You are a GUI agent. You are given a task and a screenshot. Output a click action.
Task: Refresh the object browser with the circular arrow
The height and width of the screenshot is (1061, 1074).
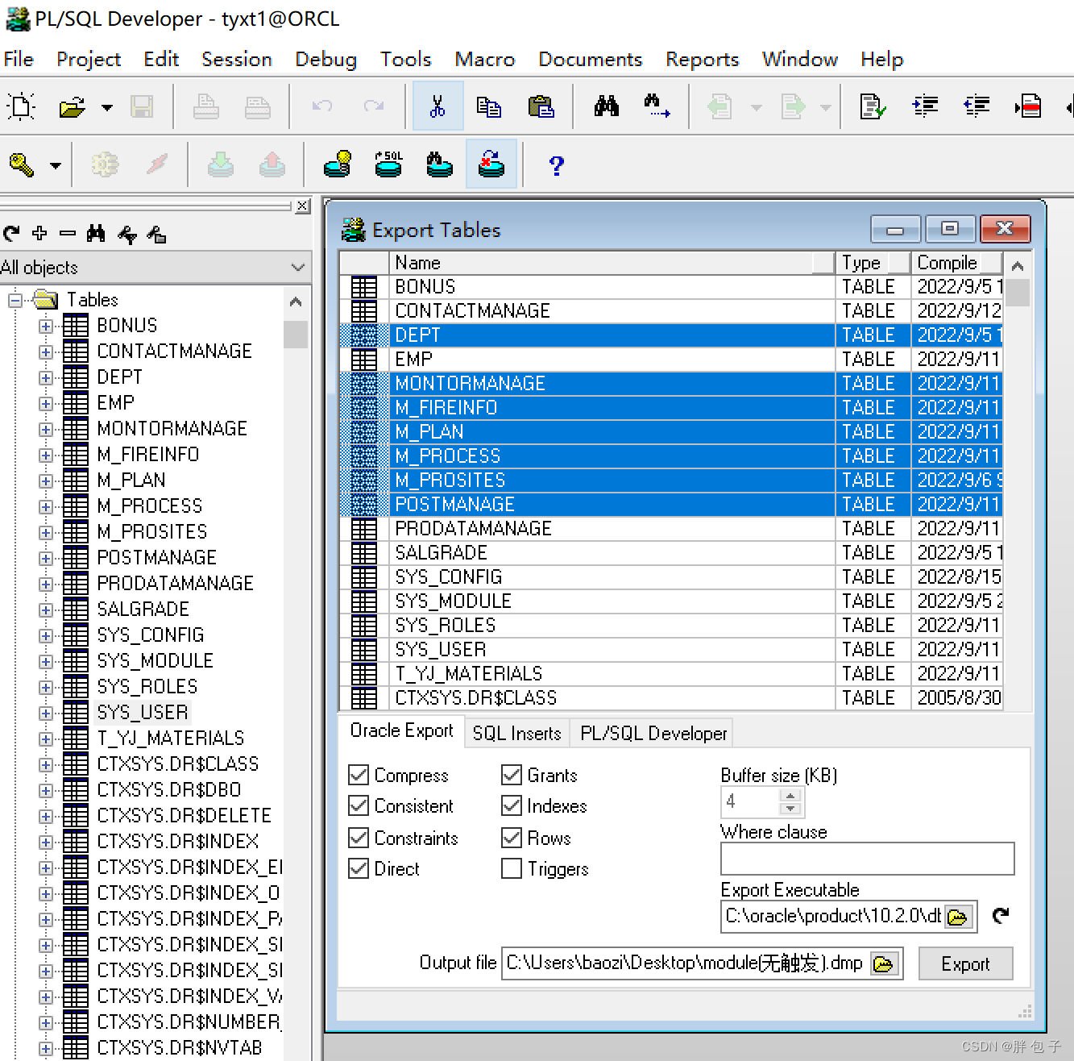[10, 234]
